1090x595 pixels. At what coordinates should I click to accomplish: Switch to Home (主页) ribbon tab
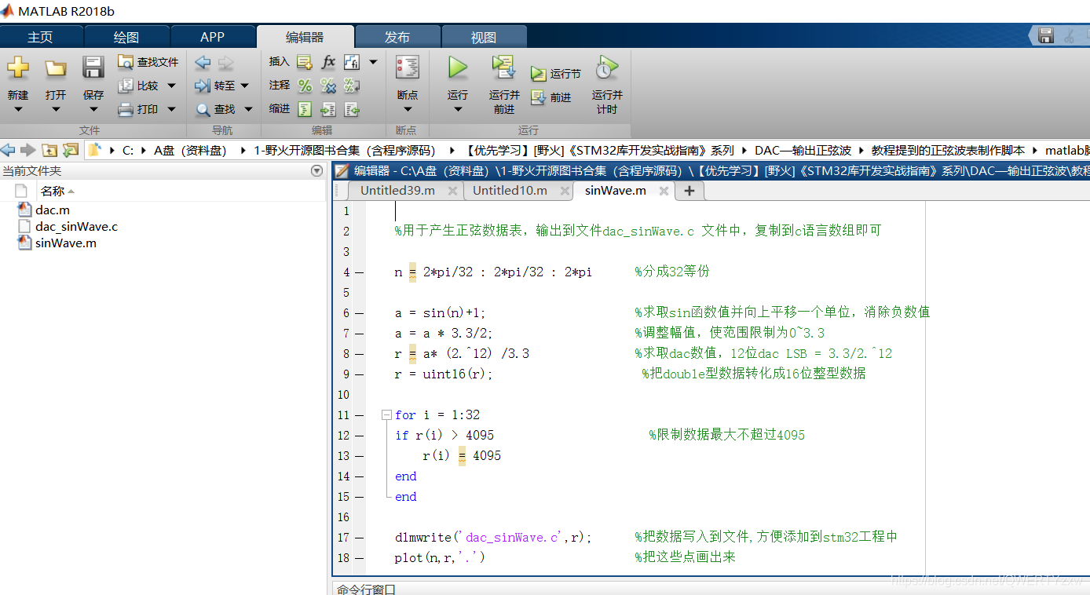click(x=40, y=37)
